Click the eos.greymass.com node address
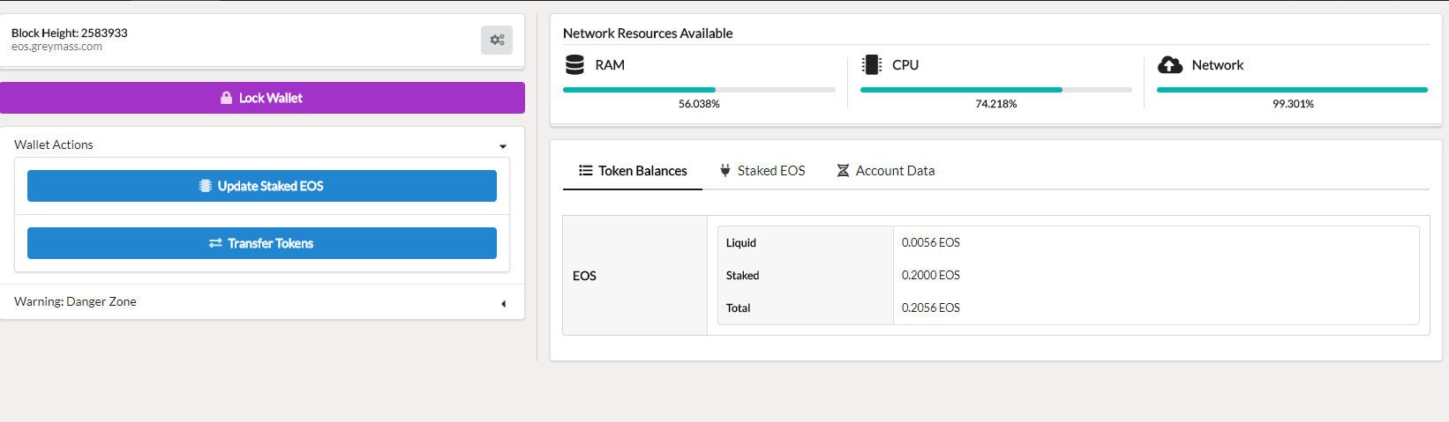 [x=56, y=47]
